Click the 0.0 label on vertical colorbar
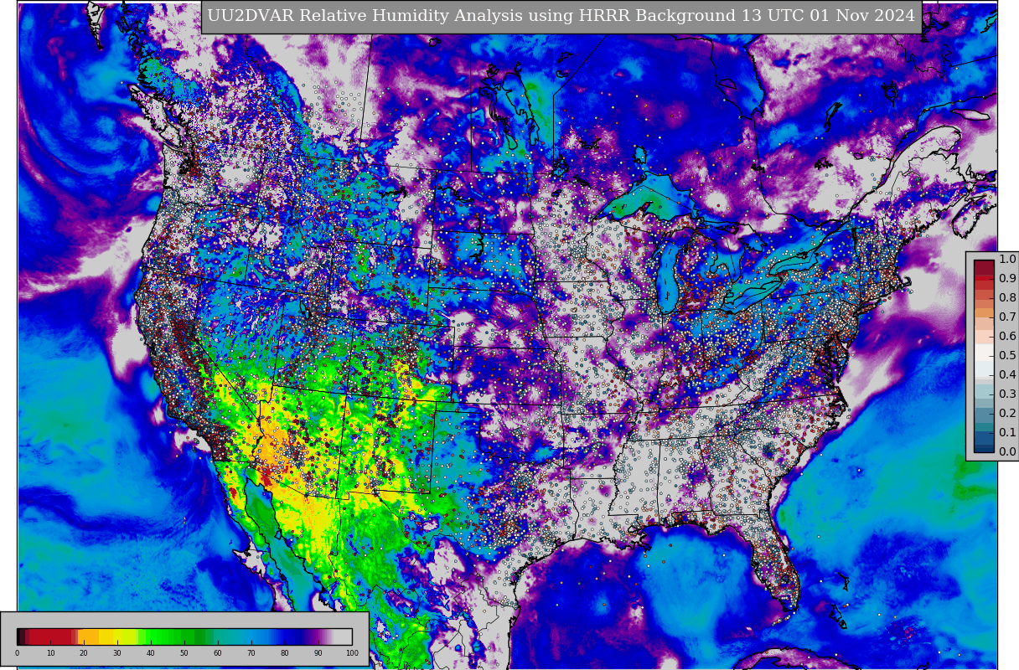1019x670 pixels. [1007, 452]
